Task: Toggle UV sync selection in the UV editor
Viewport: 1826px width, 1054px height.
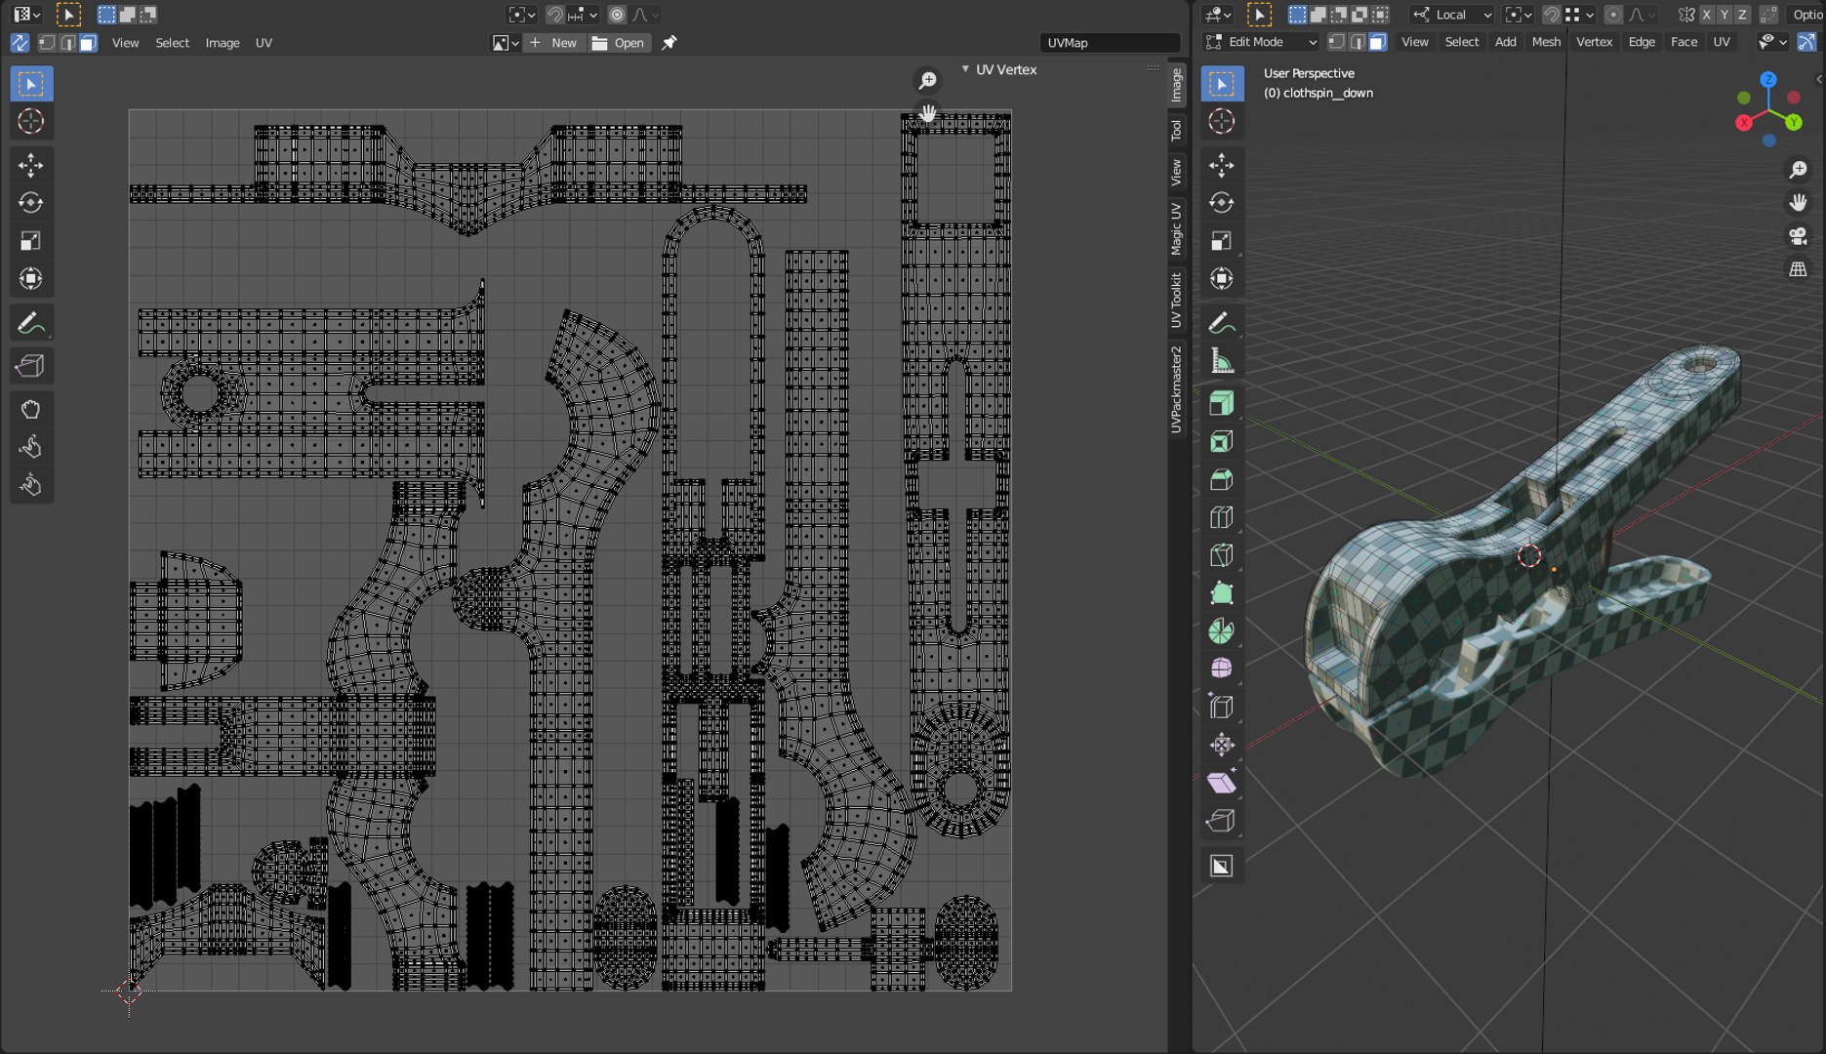Action: coord(20,43)
